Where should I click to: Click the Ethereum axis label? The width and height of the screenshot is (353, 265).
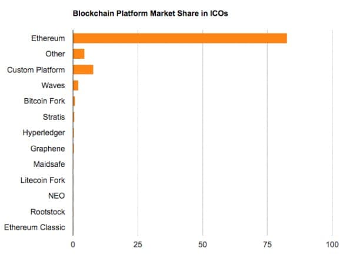[x=48, y=38]
